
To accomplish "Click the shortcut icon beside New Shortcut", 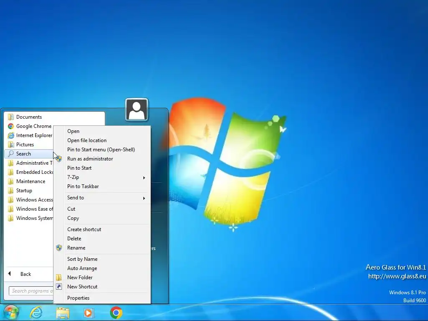I will point(59,287).
